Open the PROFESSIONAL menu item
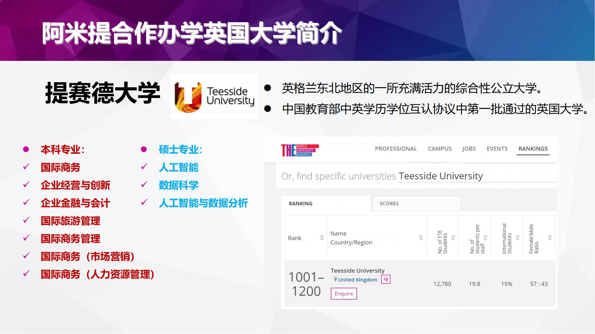The image size is (595, 334). (396, 149)
